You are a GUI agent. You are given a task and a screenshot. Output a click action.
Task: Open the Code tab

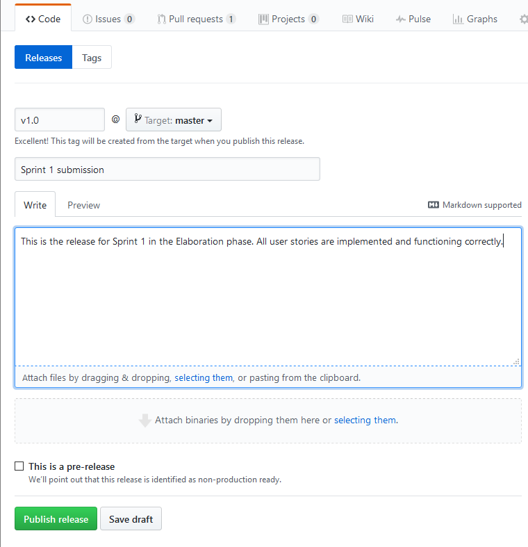[42, 19]
